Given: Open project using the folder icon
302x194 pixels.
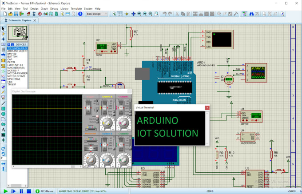Looking at the screenshot, I should click(x=10, y=14).
